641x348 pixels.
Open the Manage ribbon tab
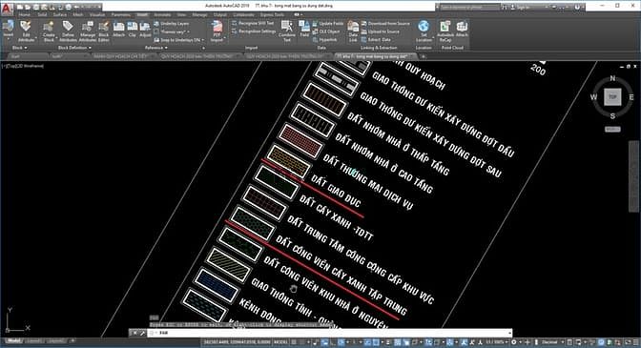coord(199,14)
